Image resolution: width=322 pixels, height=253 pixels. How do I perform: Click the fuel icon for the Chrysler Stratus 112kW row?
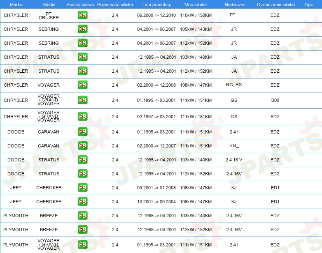click(82, 71)
